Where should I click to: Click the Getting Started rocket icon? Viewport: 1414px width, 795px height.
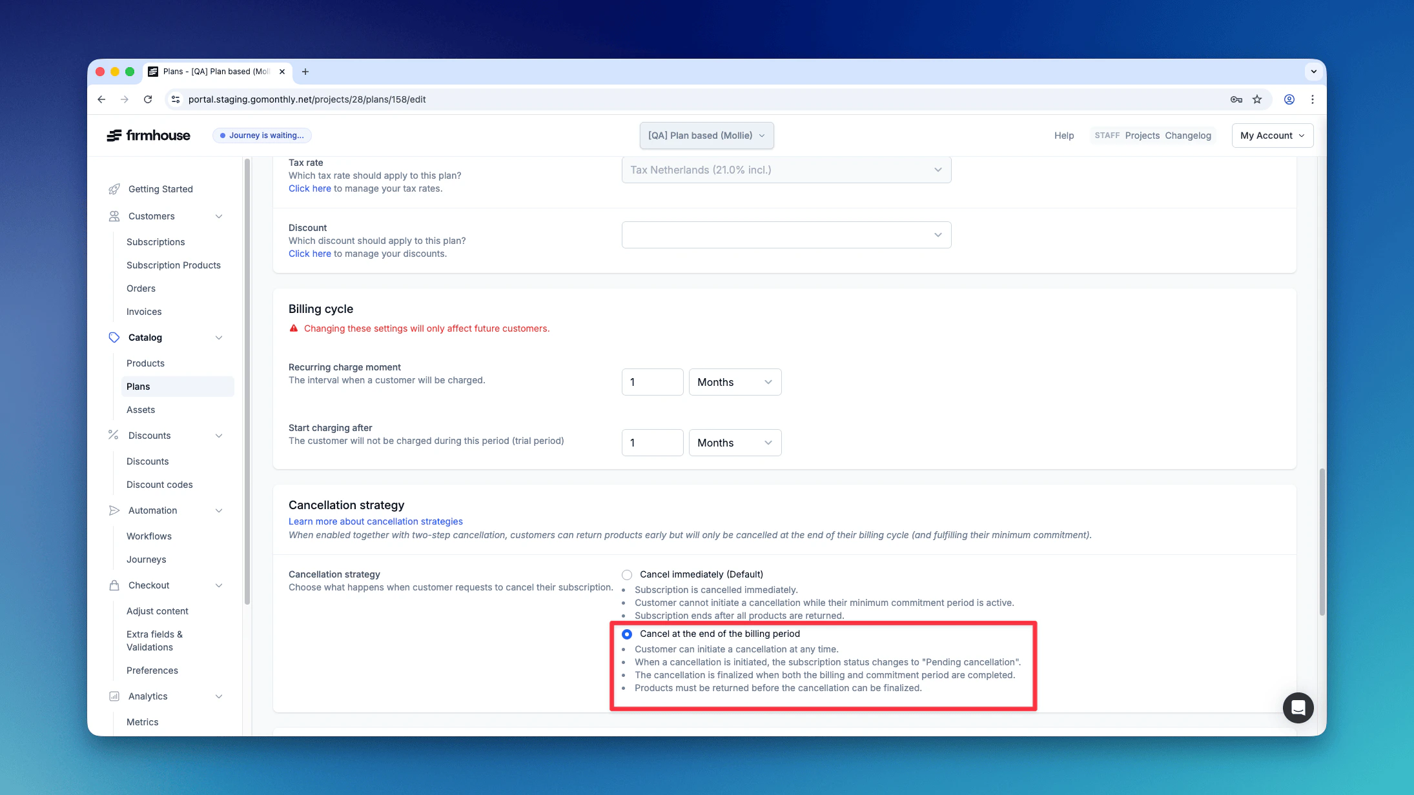(114, 189)
